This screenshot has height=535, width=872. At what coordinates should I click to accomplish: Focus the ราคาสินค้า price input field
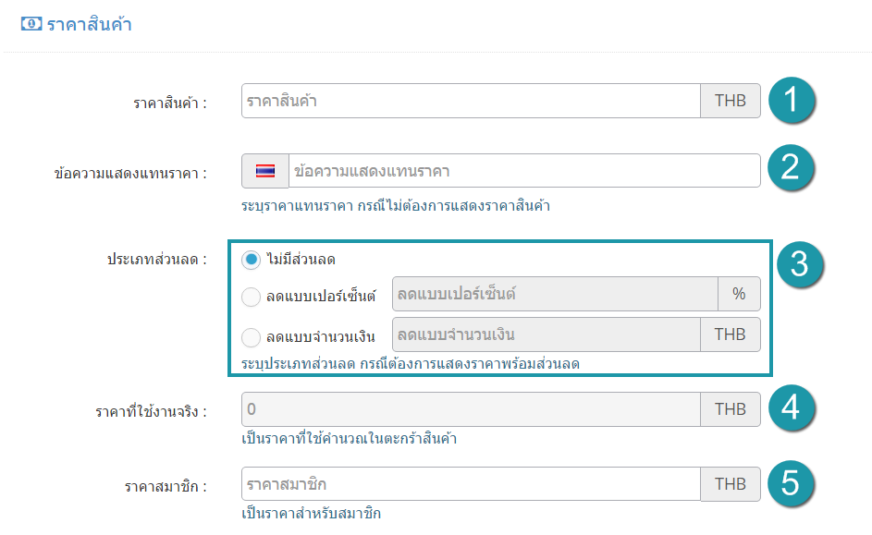[x=471, y=101]
